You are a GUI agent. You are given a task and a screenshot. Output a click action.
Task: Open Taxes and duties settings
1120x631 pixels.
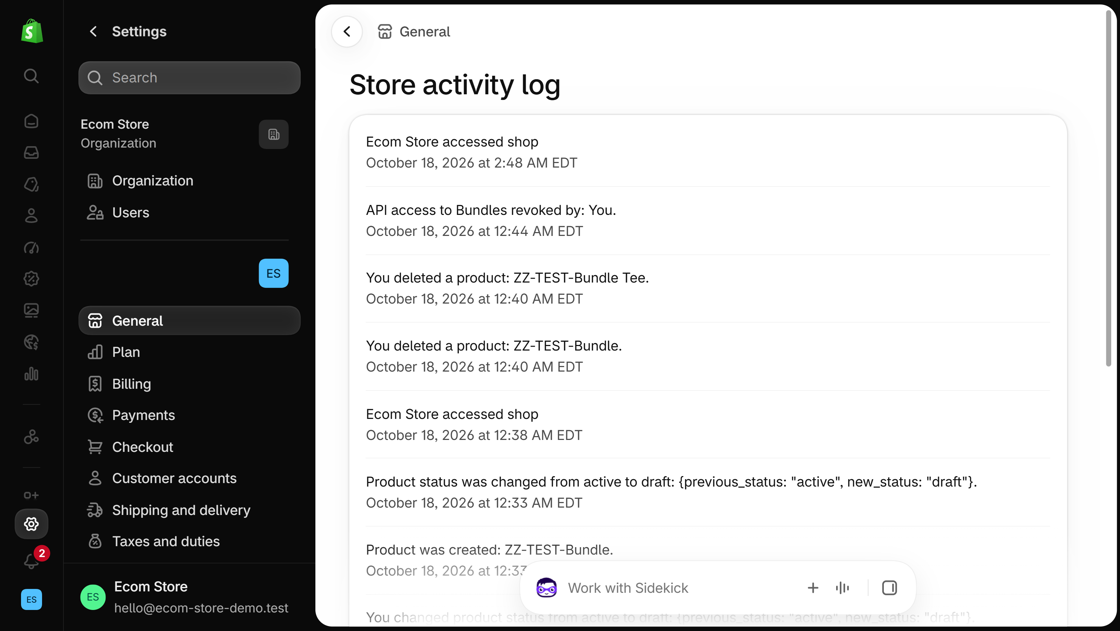[x=190, y=541]
